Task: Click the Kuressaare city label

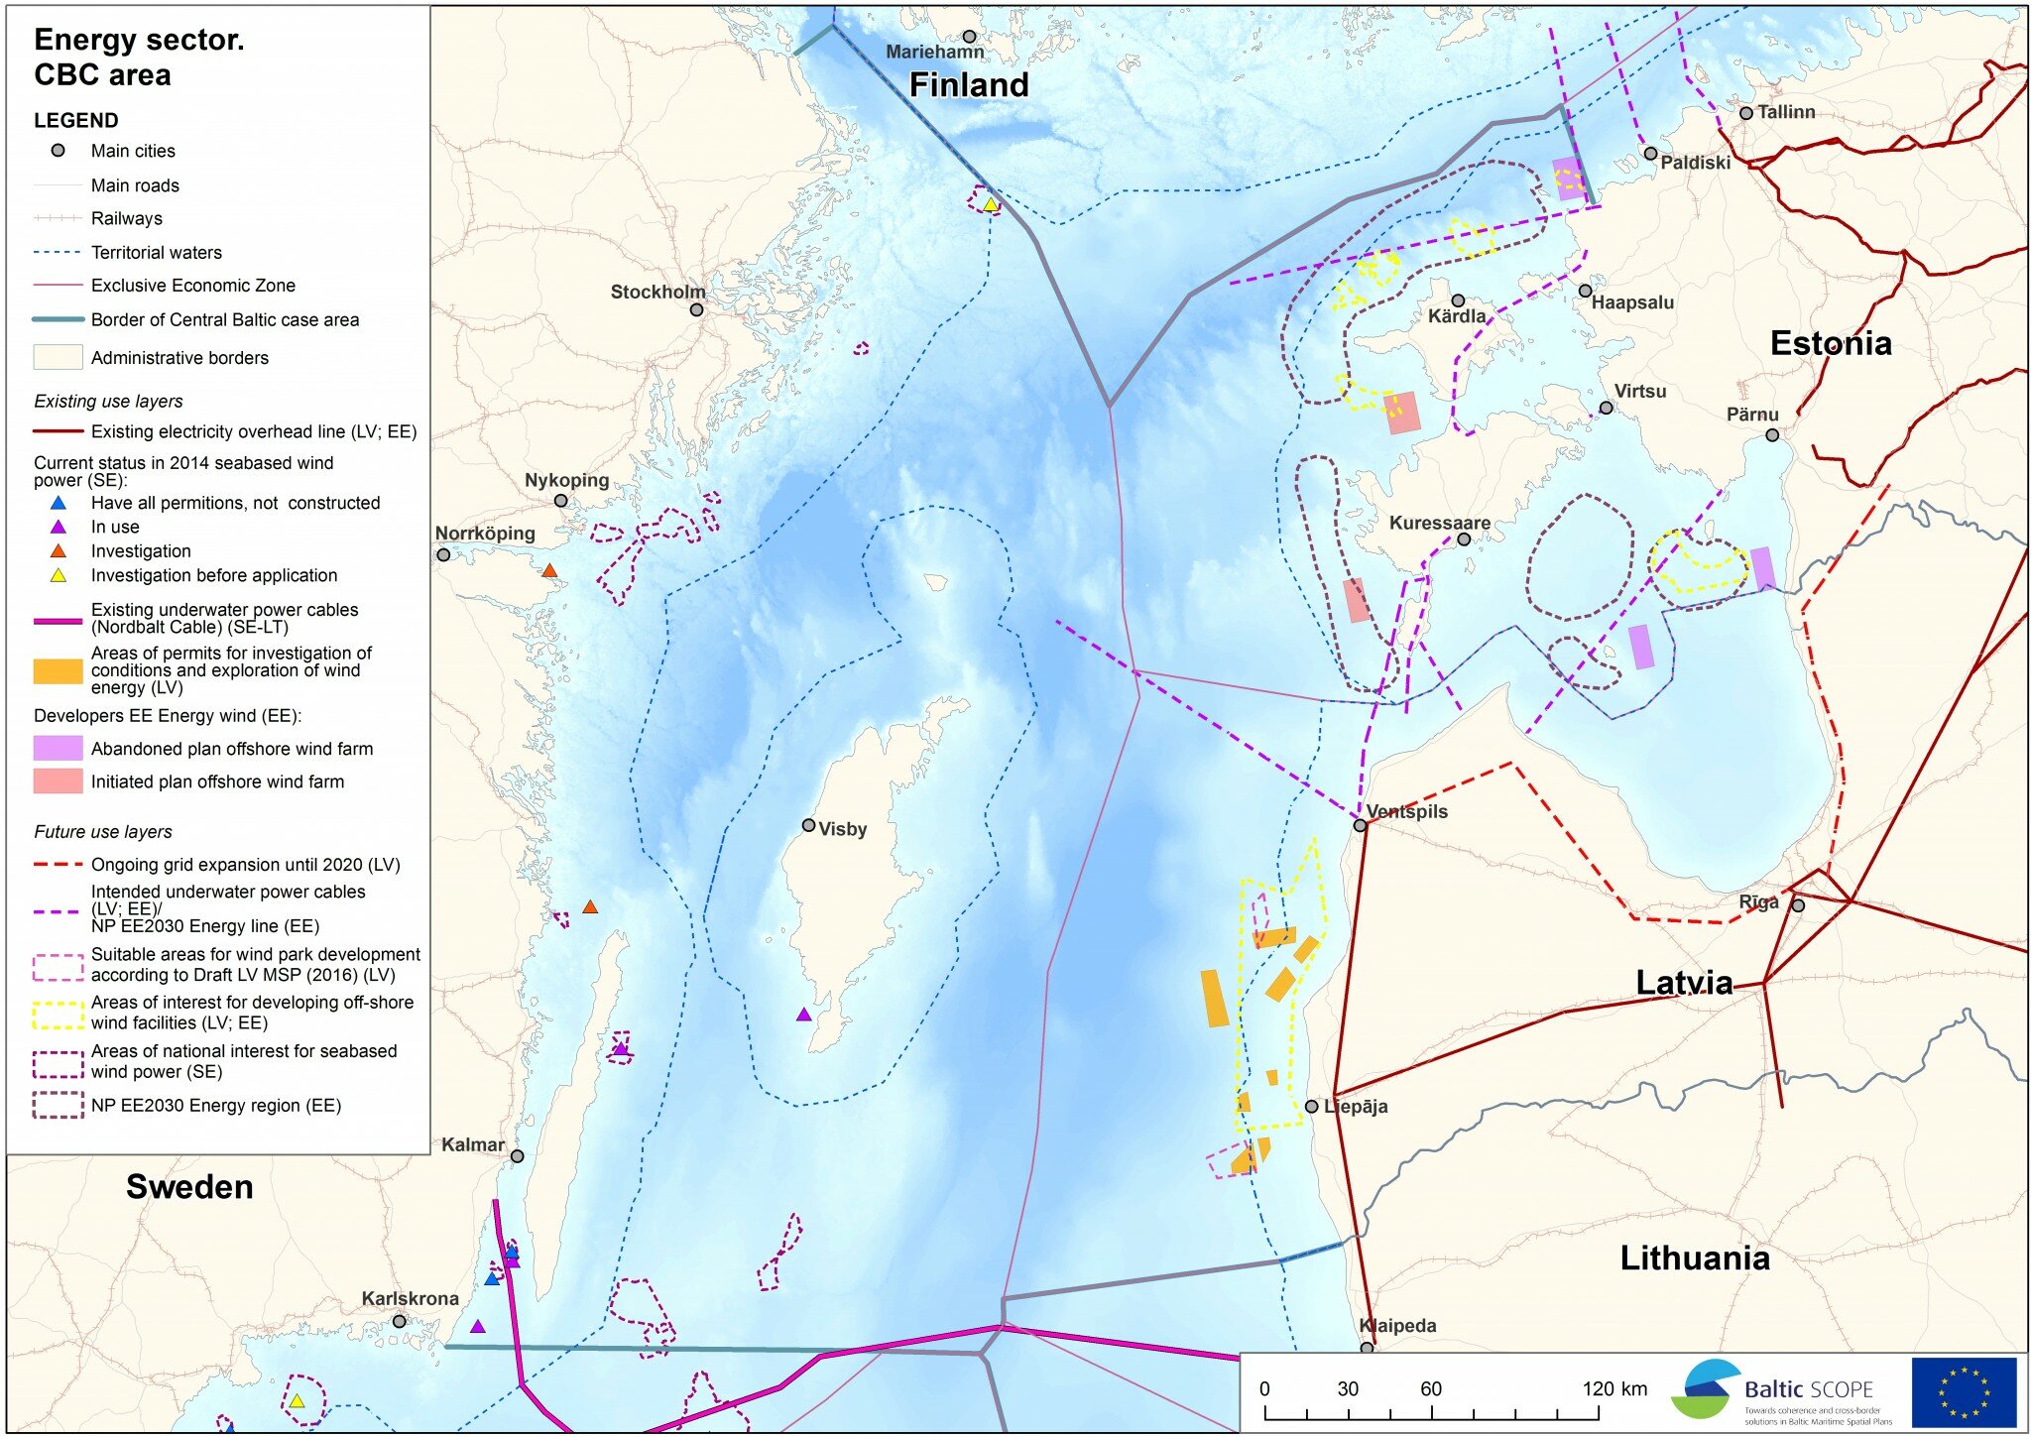Action: click(1439, 523)
